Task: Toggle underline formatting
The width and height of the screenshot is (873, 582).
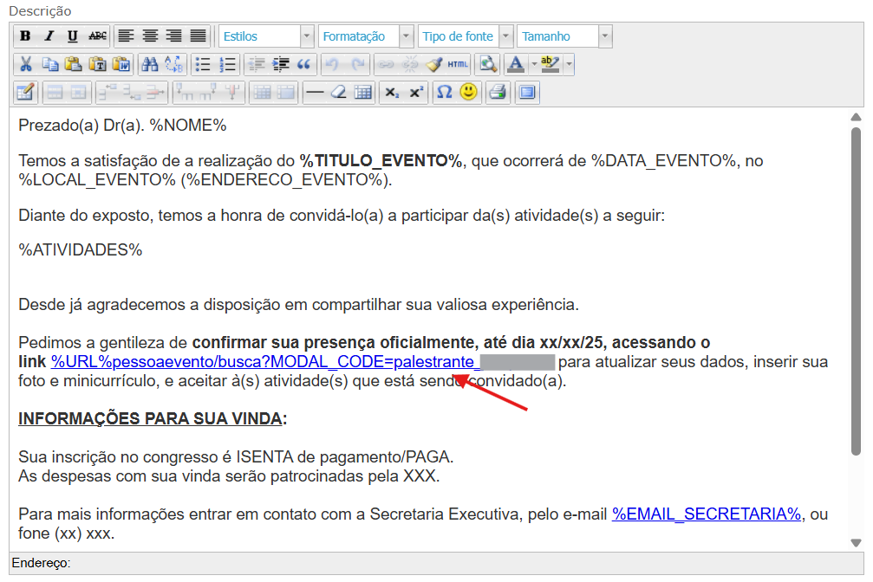Action: click(x=72, y=36)
